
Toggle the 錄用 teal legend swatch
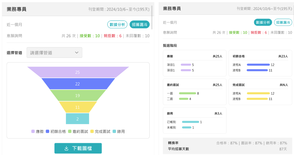[114, 131]
